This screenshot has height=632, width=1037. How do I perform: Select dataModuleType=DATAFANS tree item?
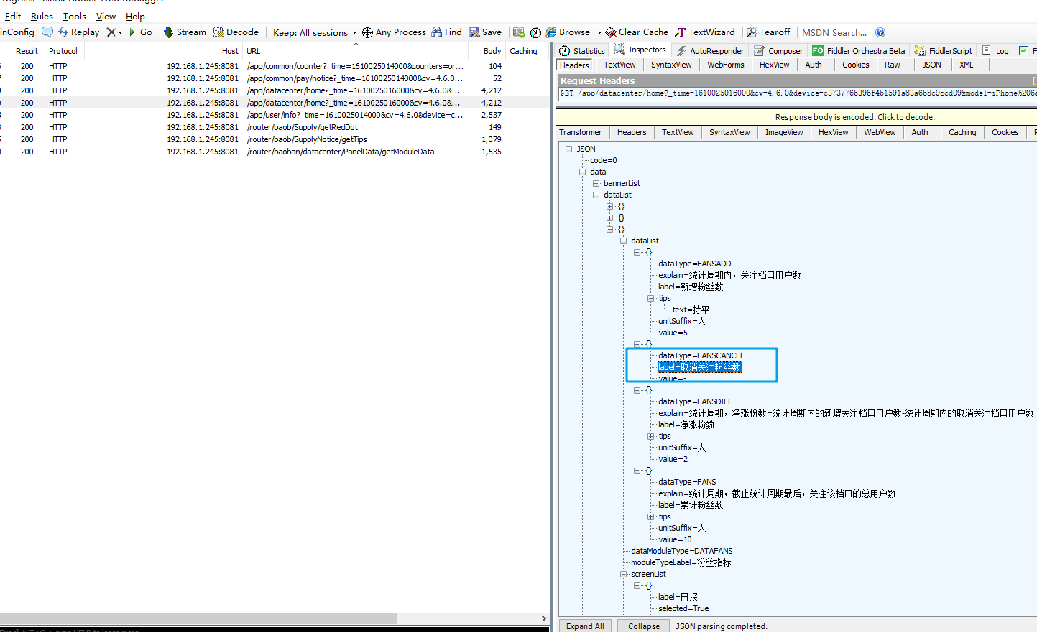[x=681, y=551]
